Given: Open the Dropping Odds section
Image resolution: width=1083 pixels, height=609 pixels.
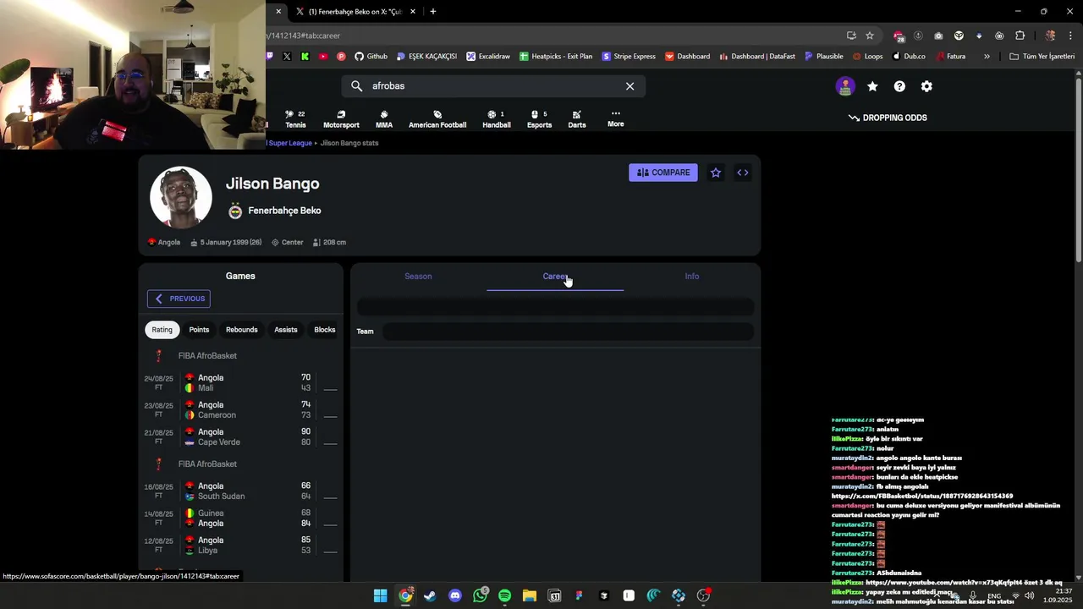Looking at the screenshot, I should click(x=888, y=118).
